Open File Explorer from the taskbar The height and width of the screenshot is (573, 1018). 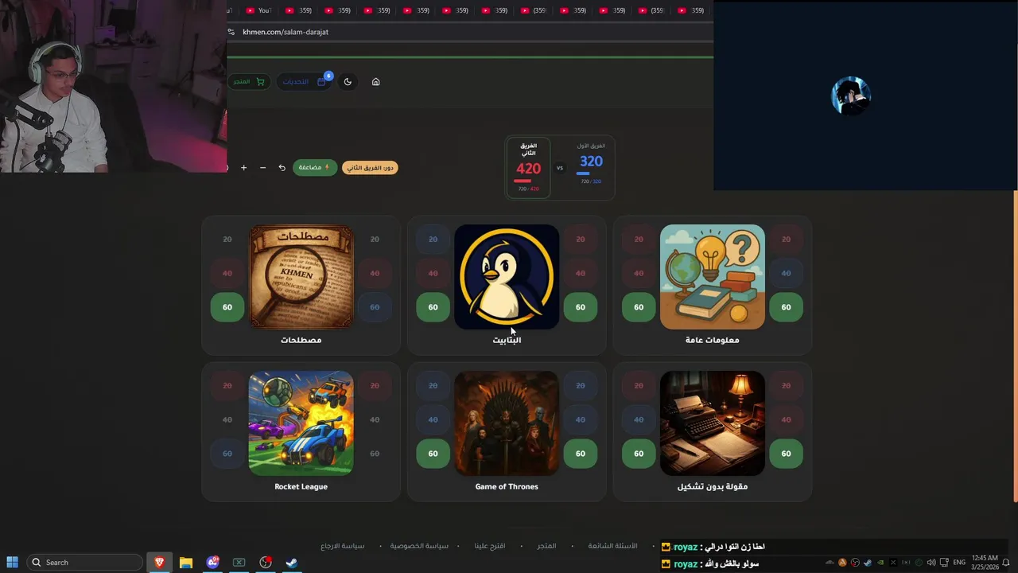[186, 562]
